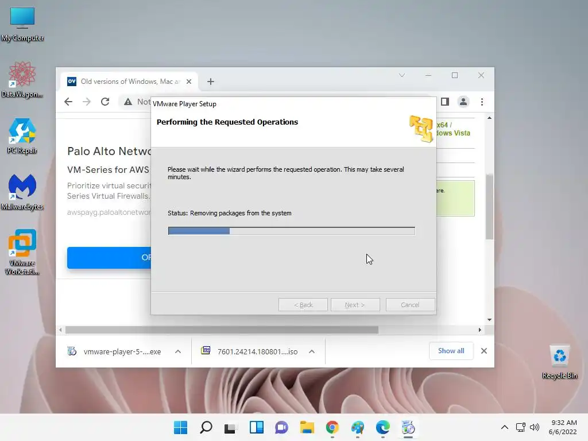Open Malwarebytes desktop shortcut
Screen dimensions: 588x441
22,192
